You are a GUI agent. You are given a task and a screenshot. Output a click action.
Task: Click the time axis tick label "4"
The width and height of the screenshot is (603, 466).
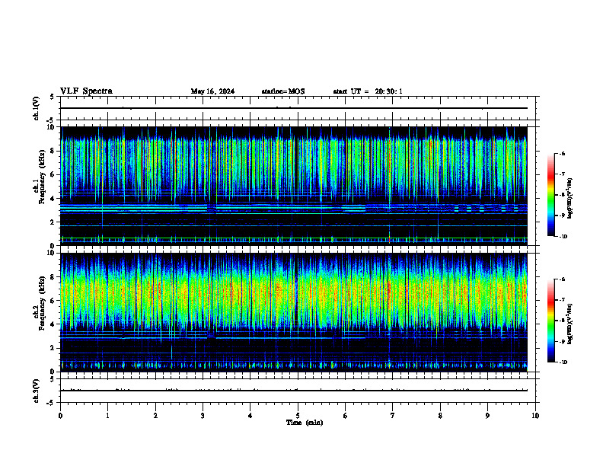(x=250, y=416)
